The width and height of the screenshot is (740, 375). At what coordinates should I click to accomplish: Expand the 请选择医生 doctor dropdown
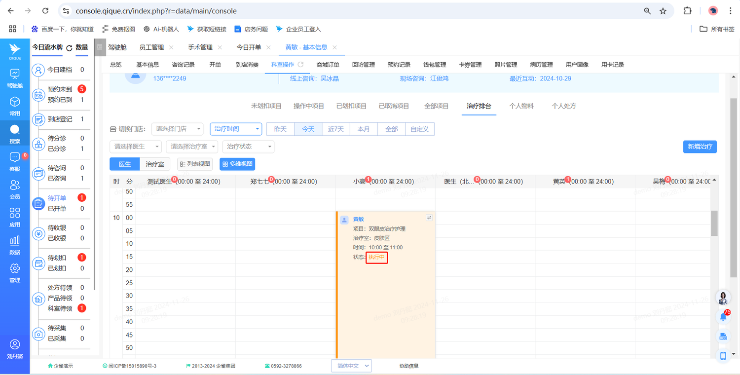(135, 147)
